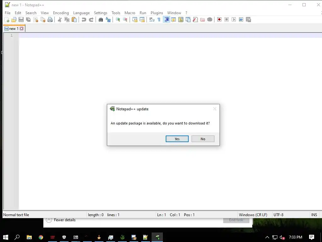Open the View menu
This screenshot has width=322, height=242.
point(45,13)
